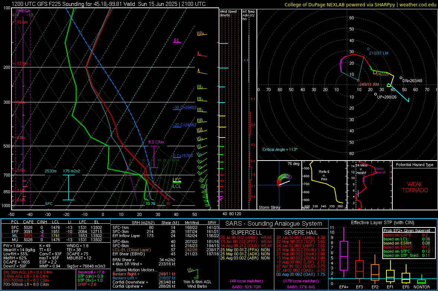Click the blue Bunkers Left storm motion line

[x=144, y=278]
